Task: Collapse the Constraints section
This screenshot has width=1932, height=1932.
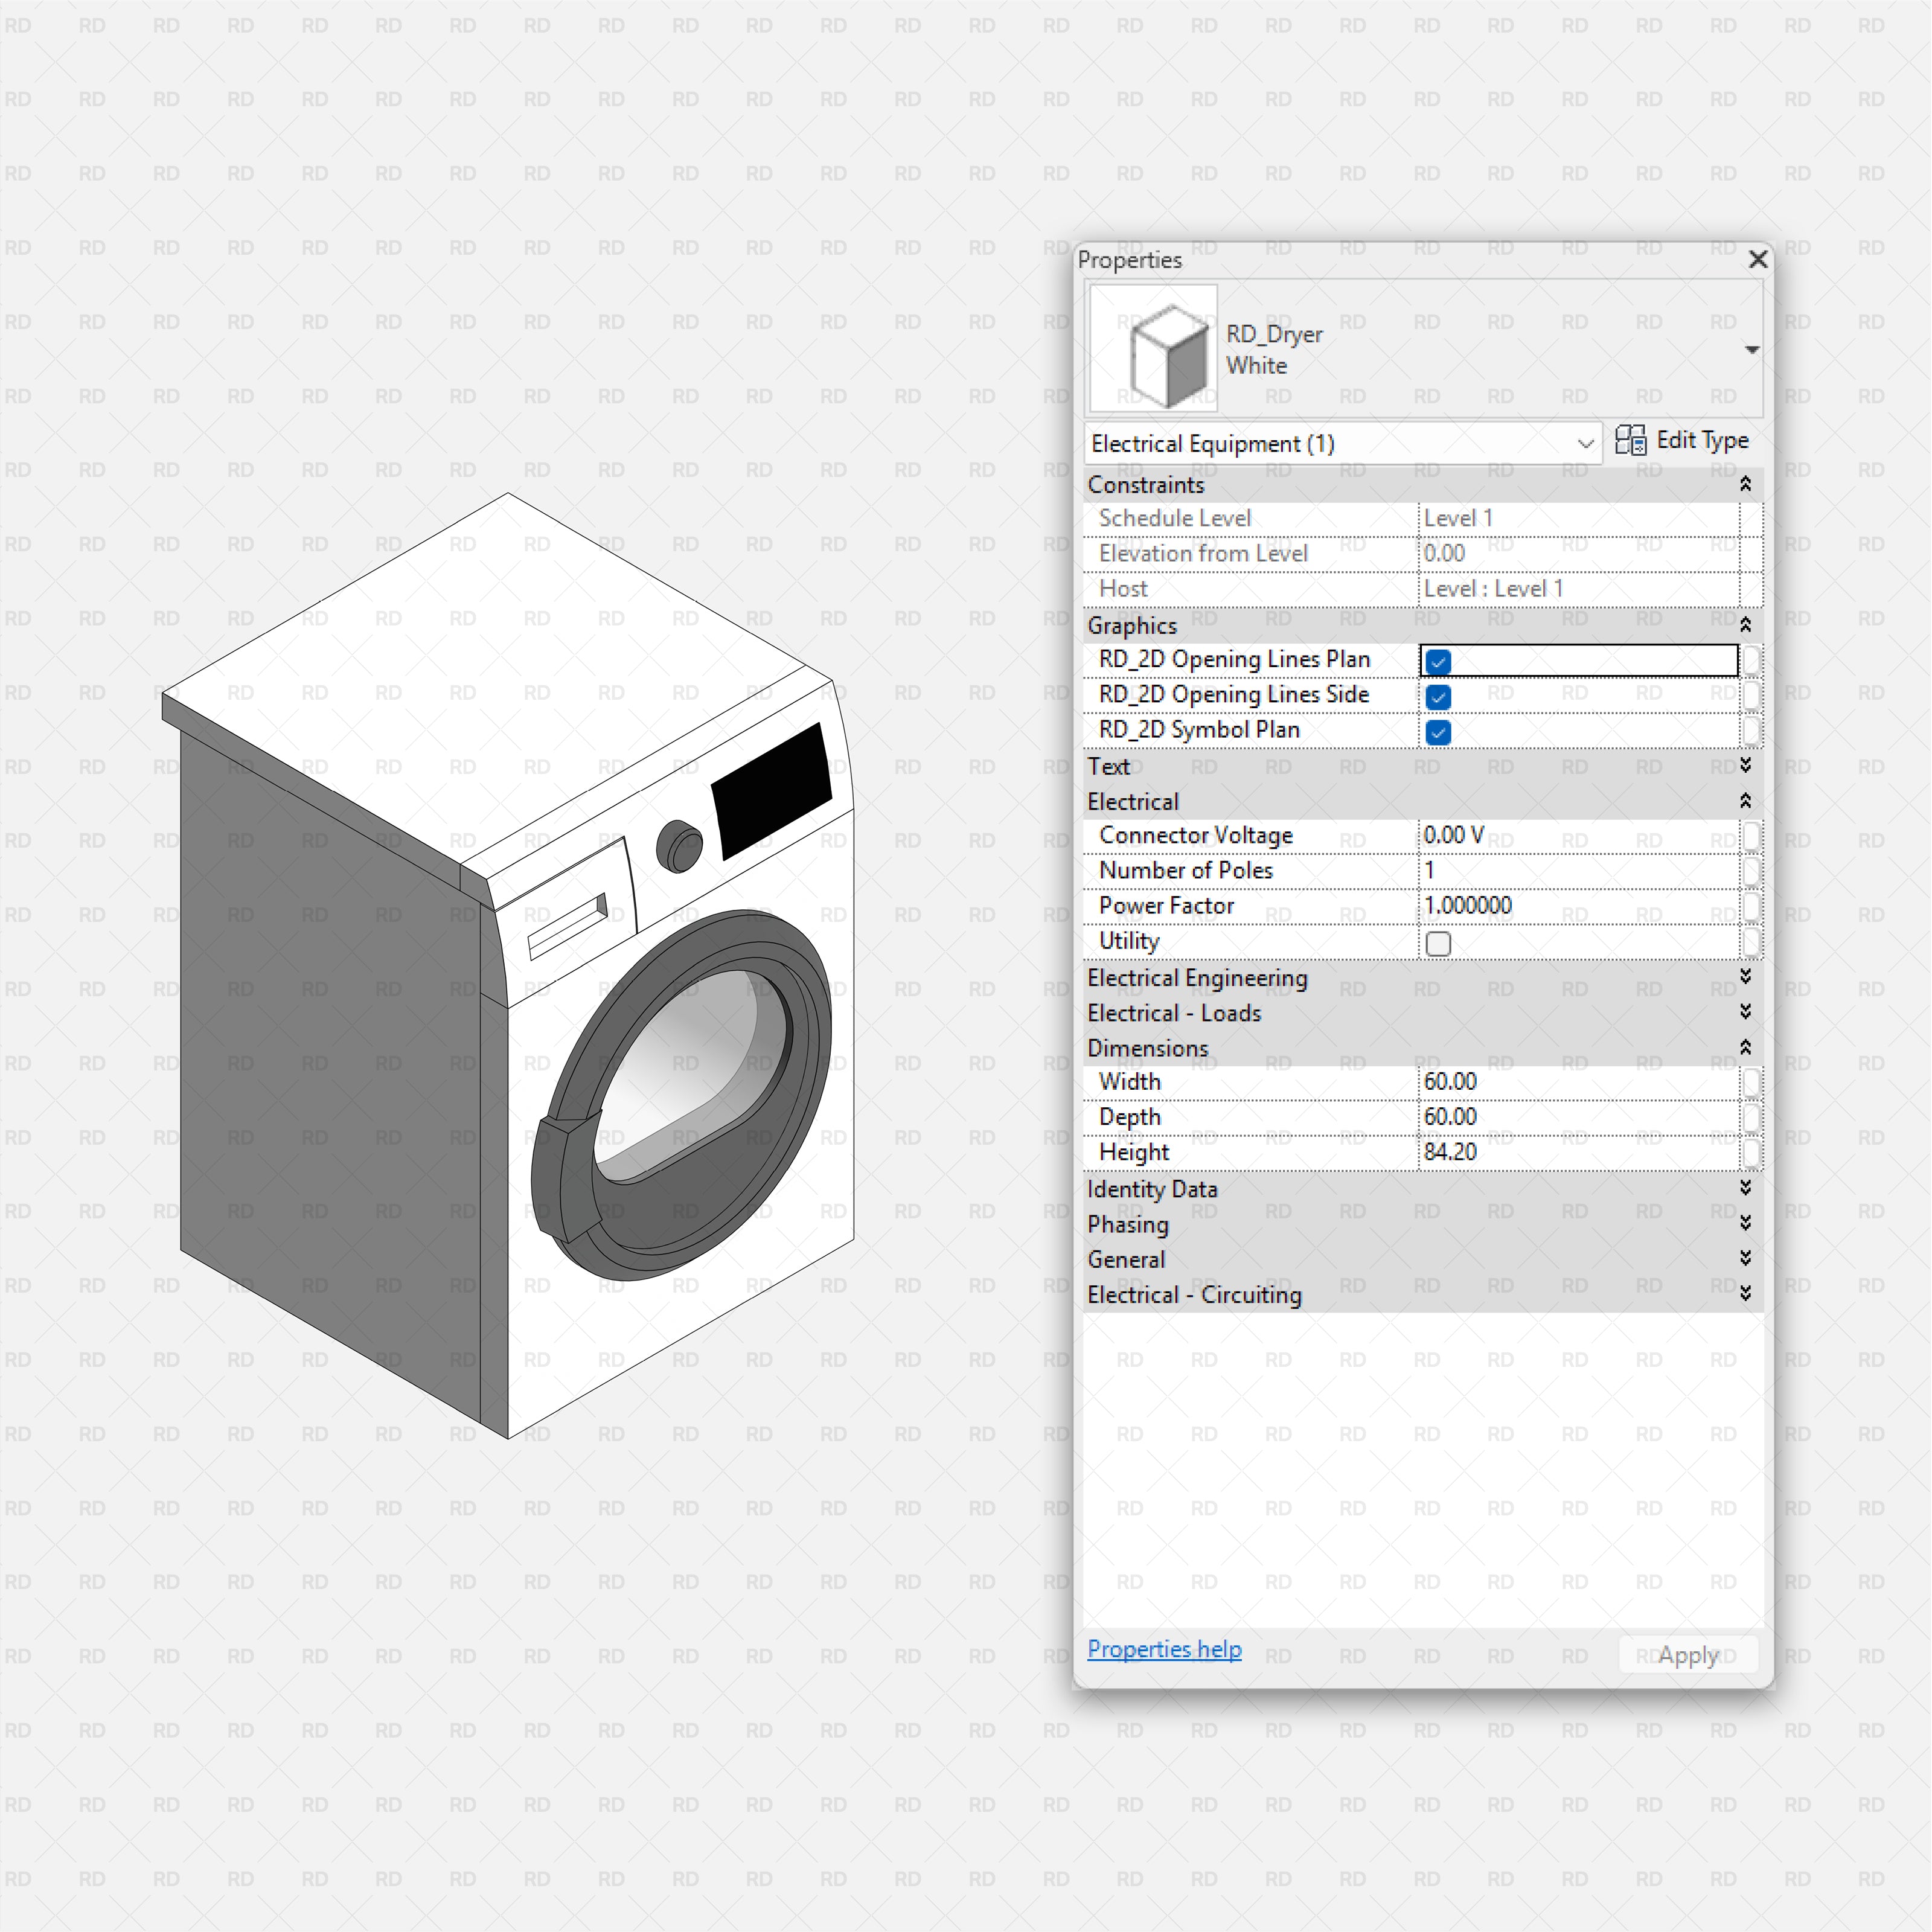Action: 1745,485
